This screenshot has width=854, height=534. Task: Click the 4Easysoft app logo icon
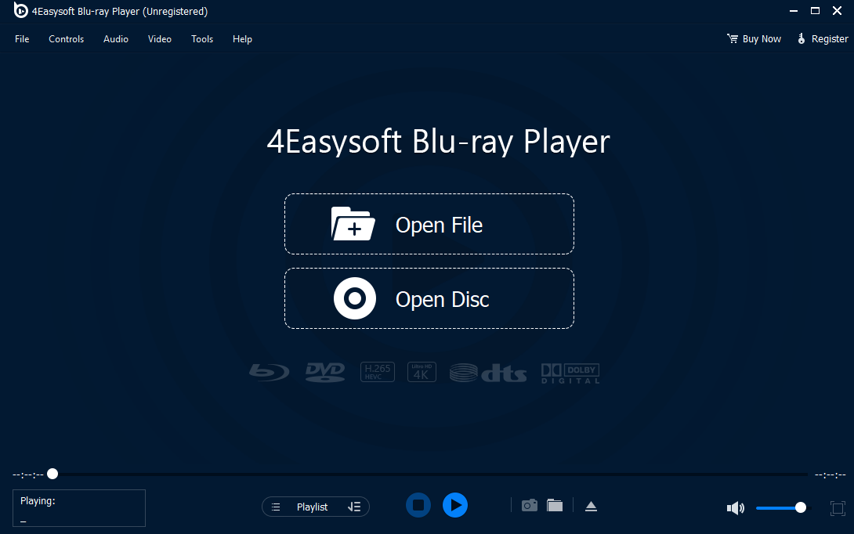[x=20, y=10]
